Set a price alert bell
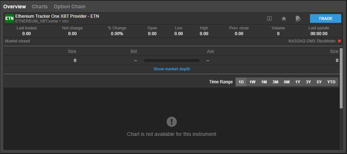 pos(298,18)
